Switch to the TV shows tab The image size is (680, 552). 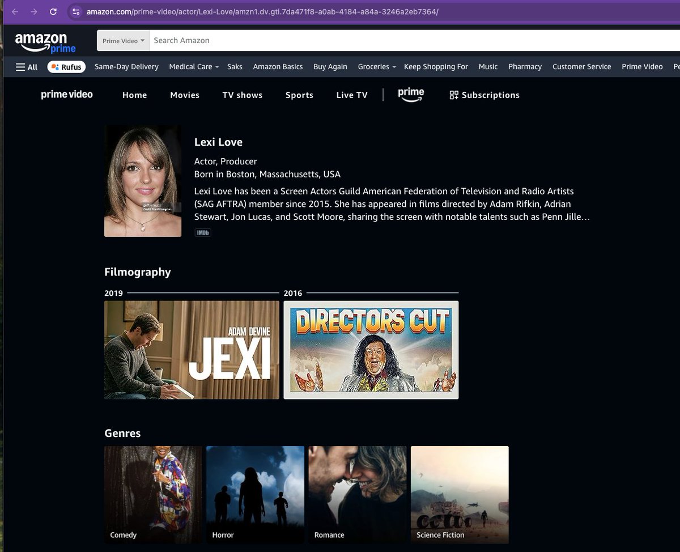[243, 95]
